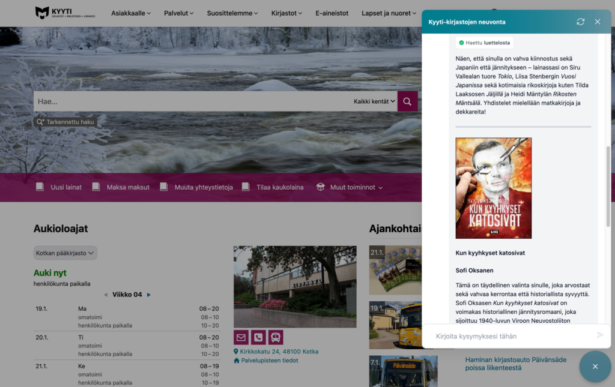Select the search magnifier icon
The width and height of the screenshot is (615, 387).
pos(407,101)
